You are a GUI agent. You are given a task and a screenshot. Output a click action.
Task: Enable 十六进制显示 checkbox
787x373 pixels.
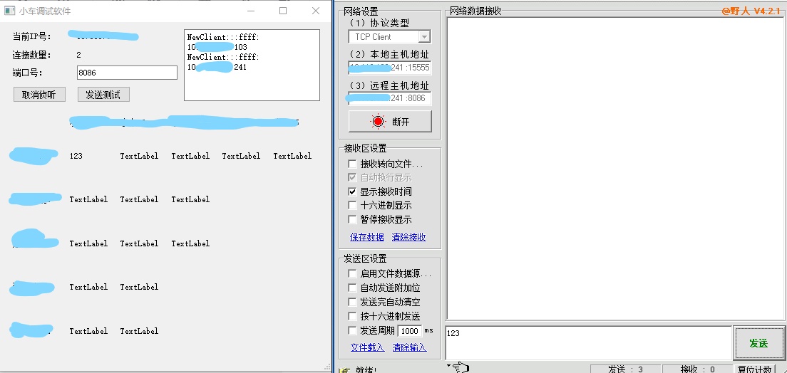tap(352, 206)
